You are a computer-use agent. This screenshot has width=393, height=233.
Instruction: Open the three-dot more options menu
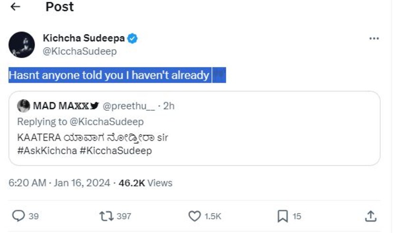click(374, 39)
